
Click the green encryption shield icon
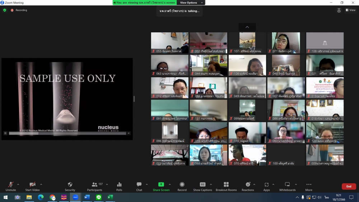pos(5,10)
